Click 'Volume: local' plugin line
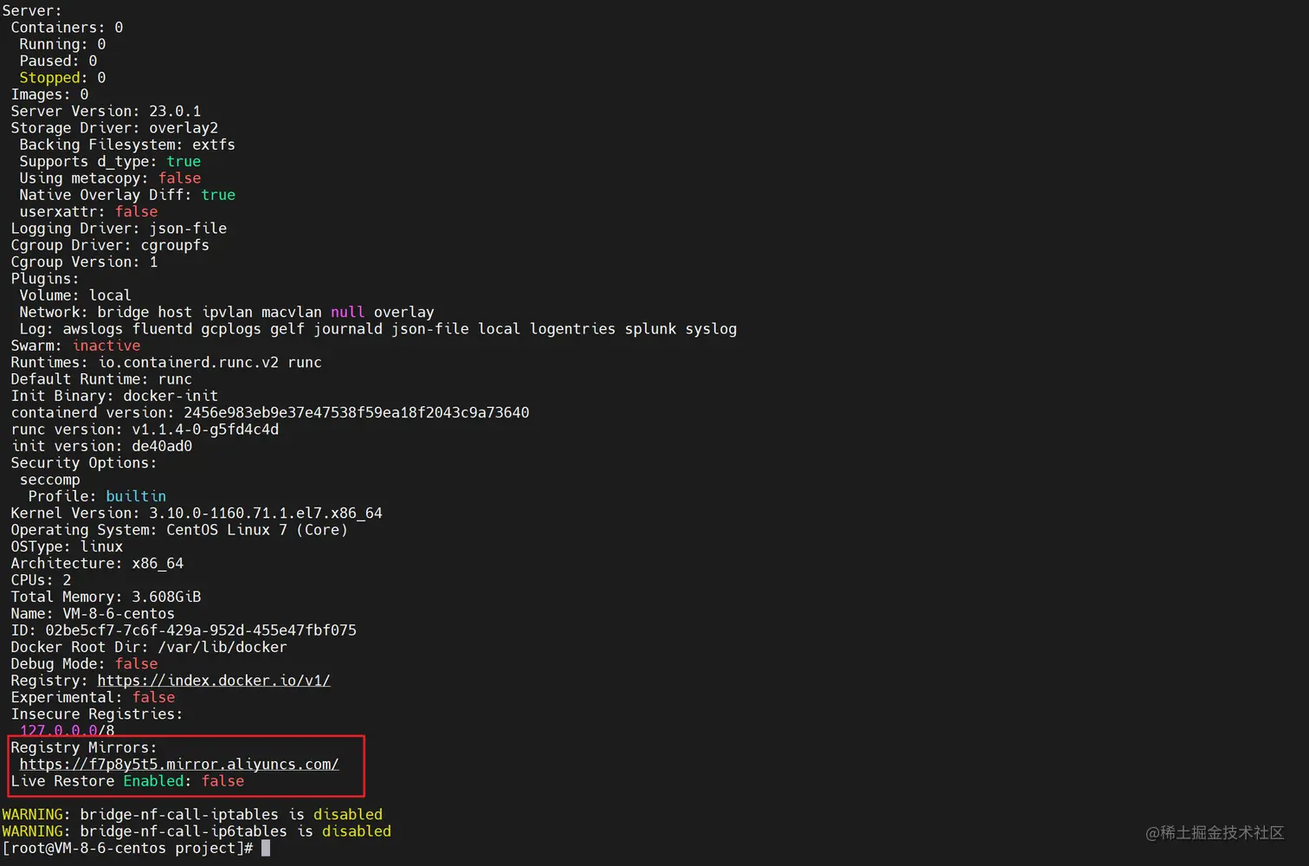 pyautogui.click(x=75, y=295)
